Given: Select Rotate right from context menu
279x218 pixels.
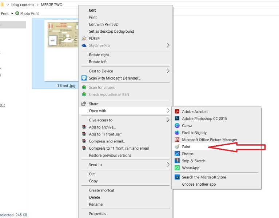Looking at the screenshot, I should coord(99,55).
